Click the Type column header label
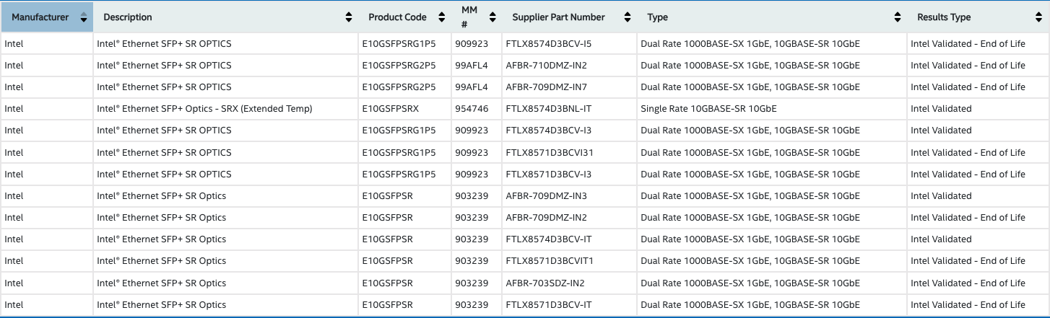1050x318 pixels. (x=657, y=17)
